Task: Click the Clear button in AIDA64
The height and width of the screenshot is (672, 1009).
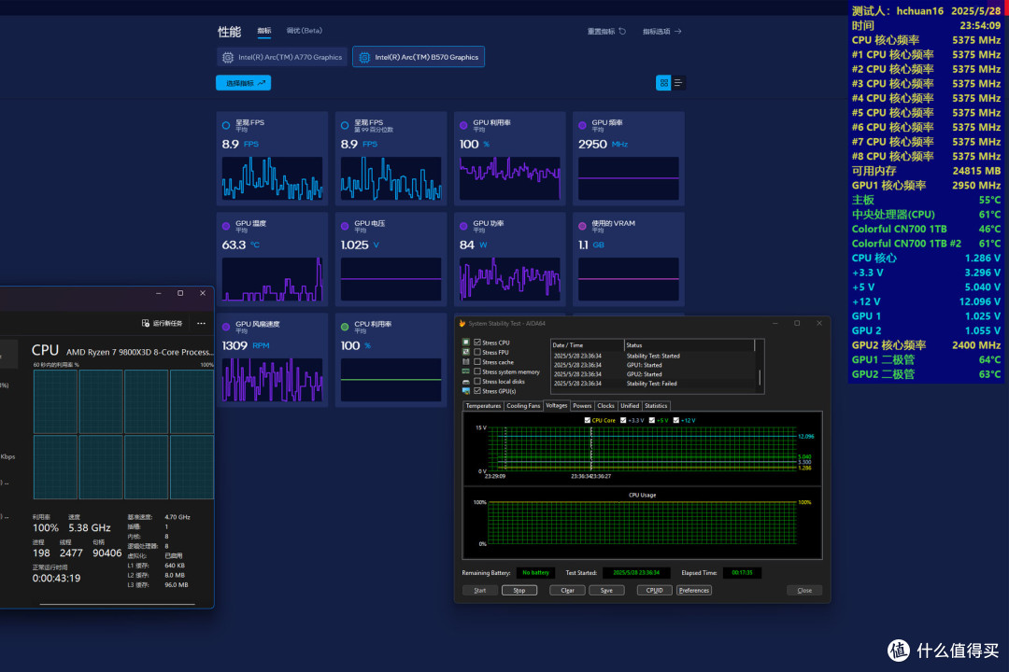Action: pyautogui.click(x=568, y=590)
